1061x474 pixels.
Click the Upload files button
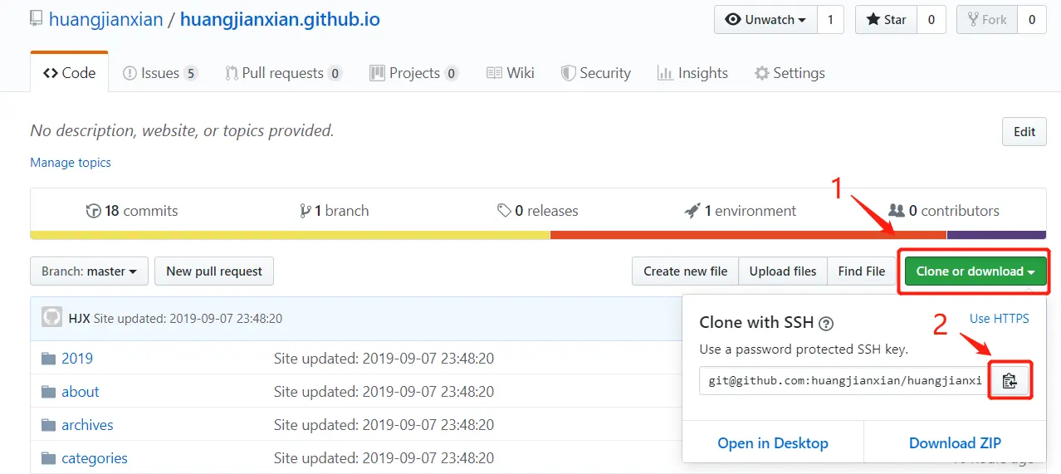click(783, 271)
